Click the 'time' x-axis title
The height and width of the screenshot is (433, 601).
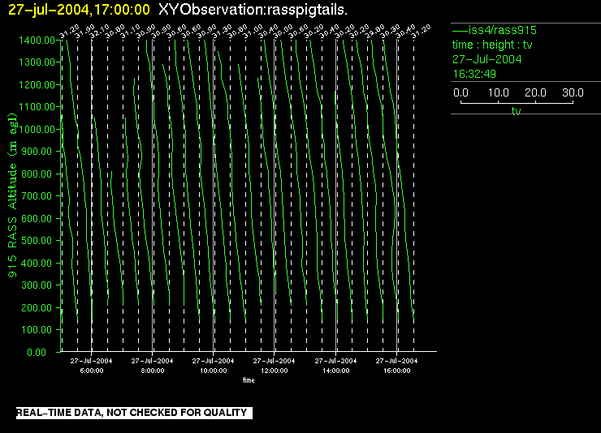(248, 379)
